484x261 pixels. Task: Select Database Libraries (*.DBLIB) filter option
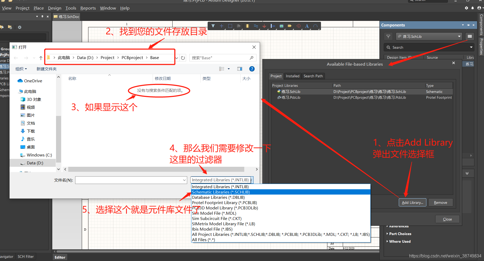281,197
